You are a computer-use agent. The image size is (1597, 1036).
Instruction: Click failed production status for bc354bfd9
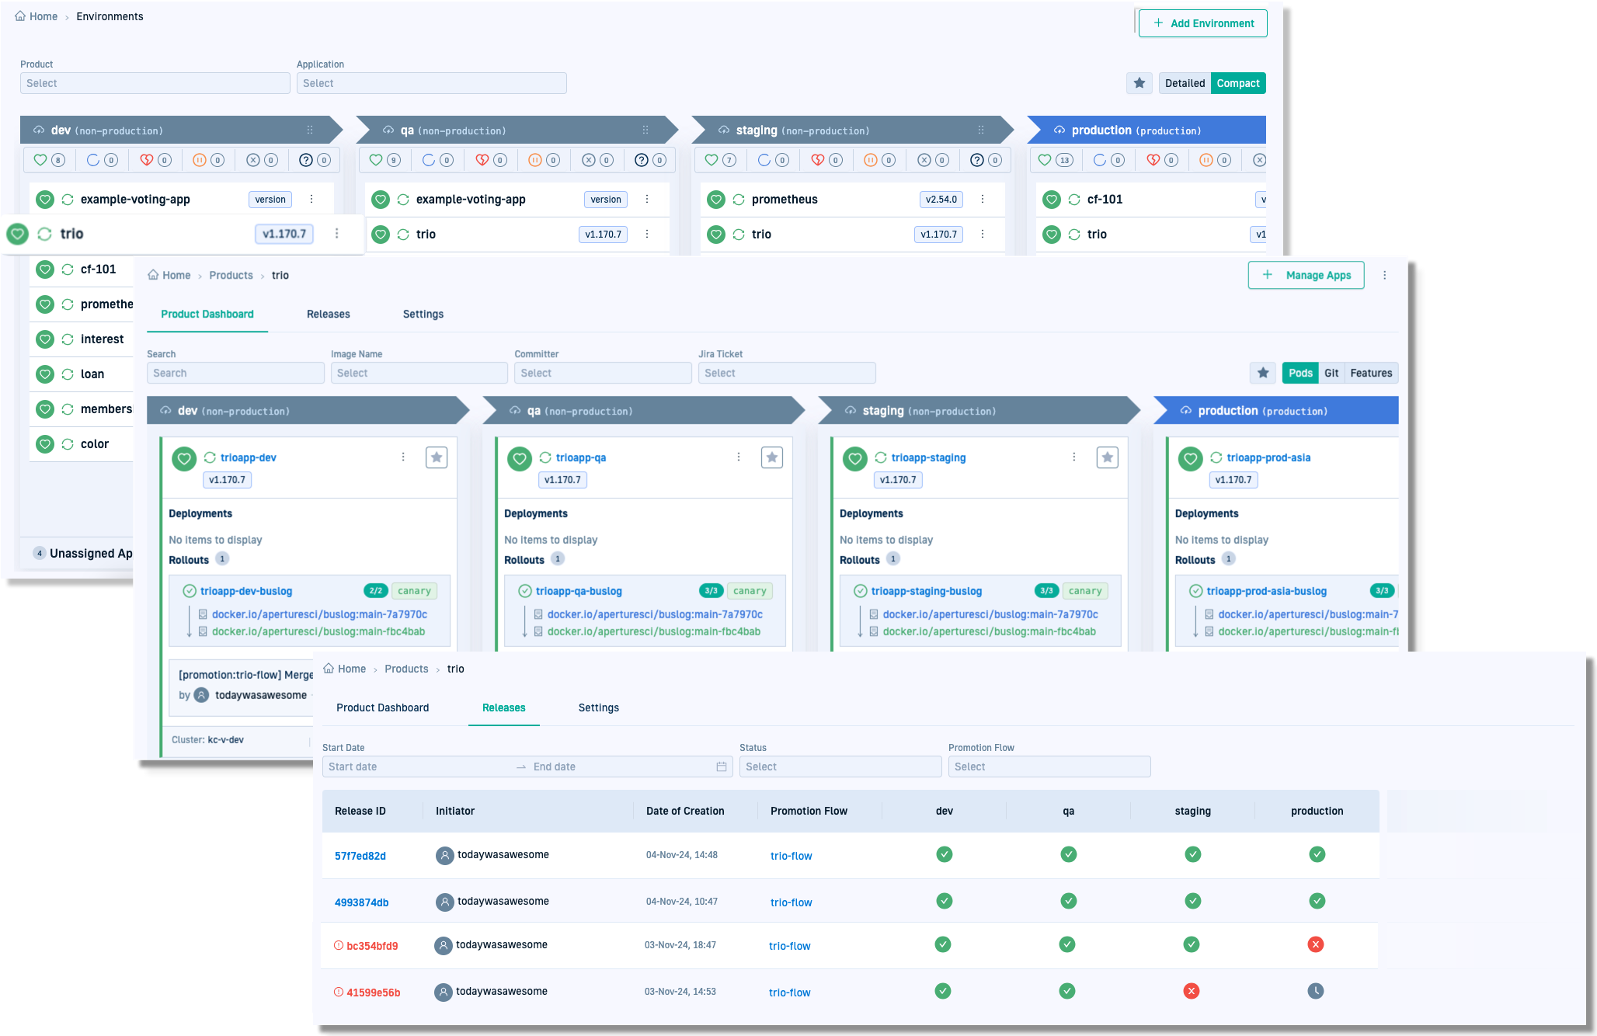1315,944
